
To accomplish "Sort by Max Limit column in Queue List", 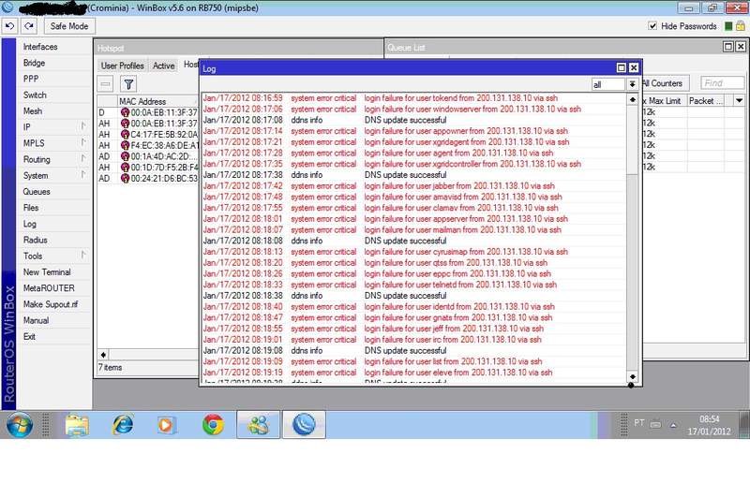I will coord(665,101).
